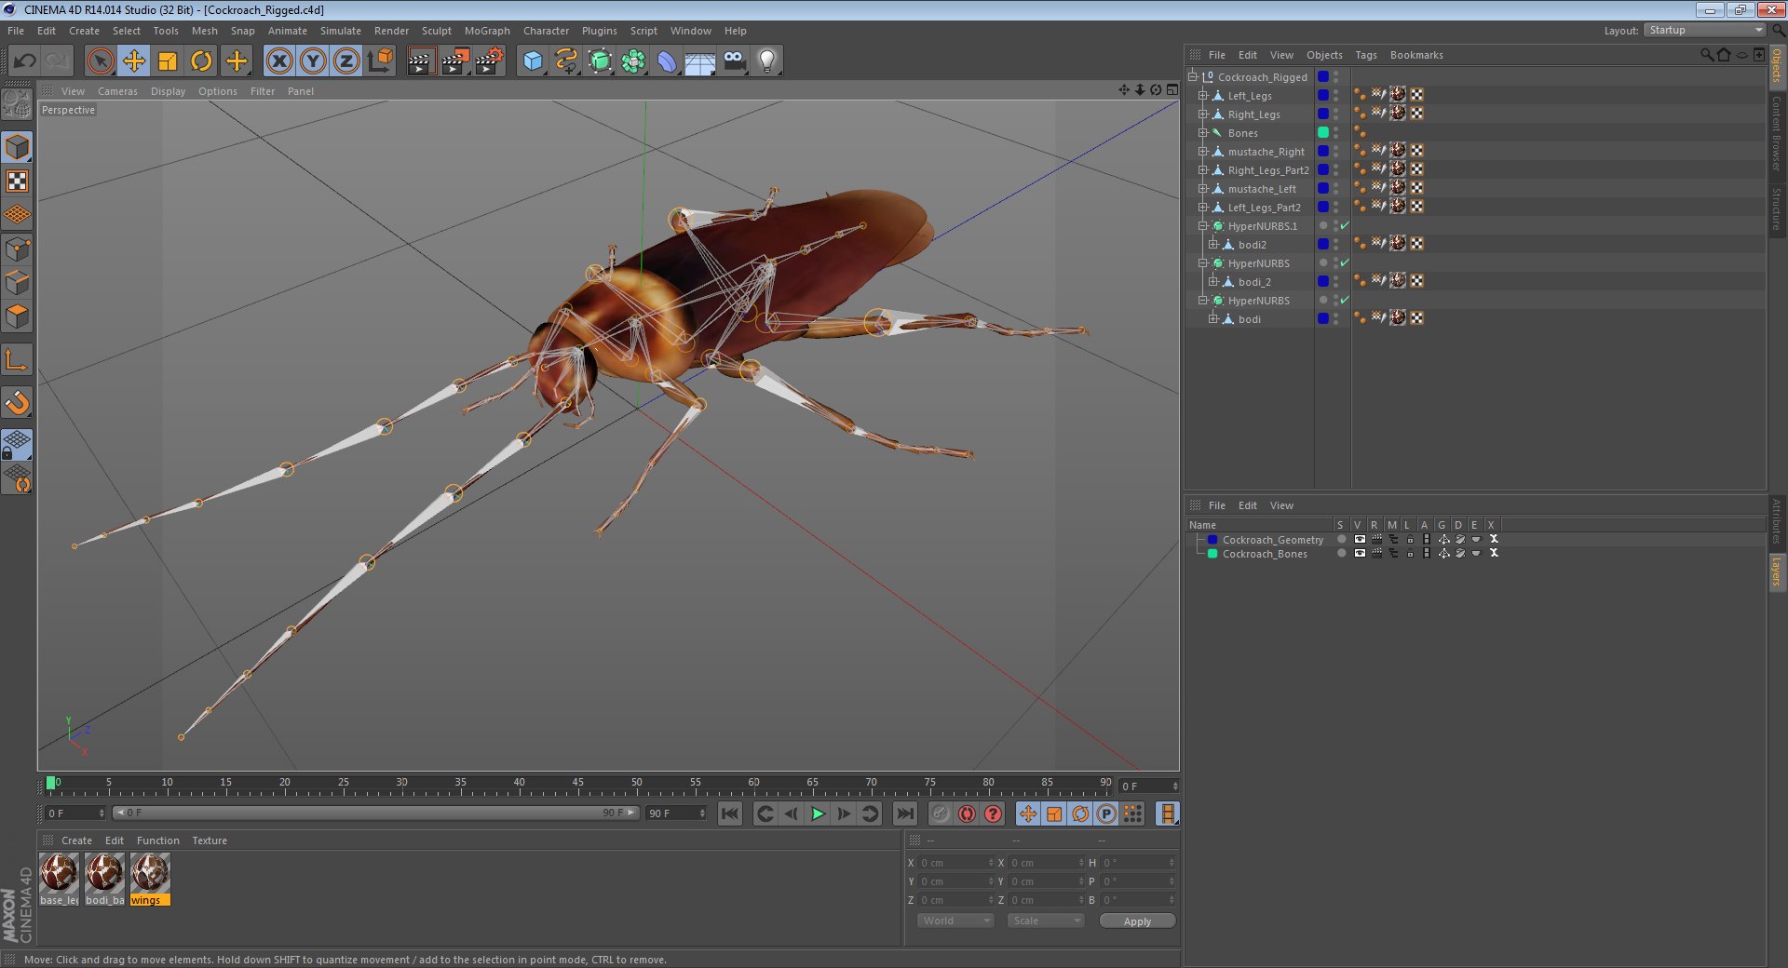Toggle Z axis lock

pos(346,61)
